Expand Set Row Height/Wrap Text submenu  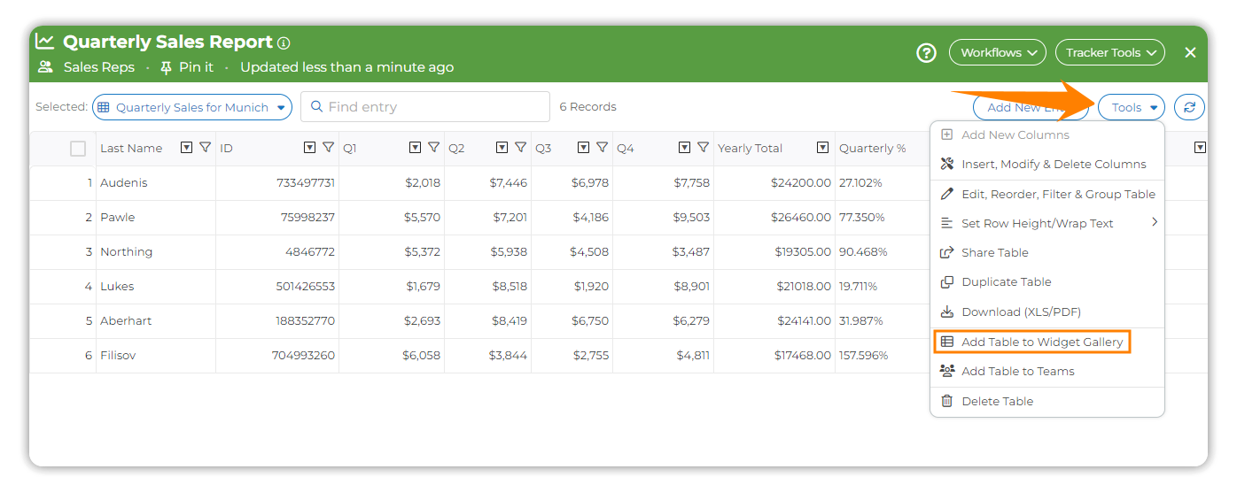(x=1046, y=223)
